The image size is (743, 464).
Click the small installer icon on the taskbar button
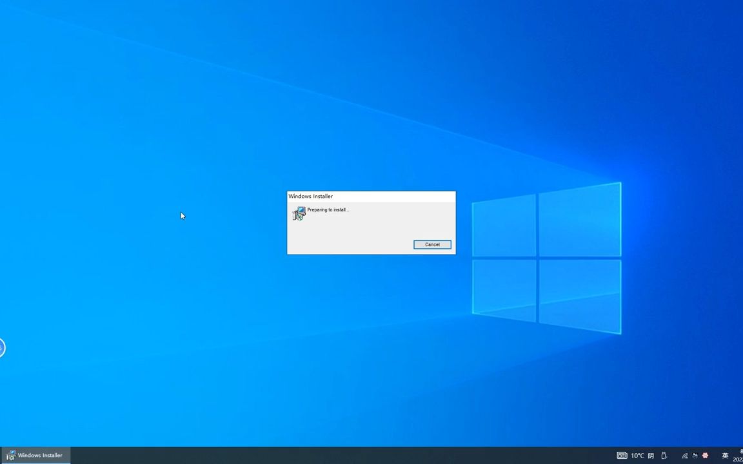coord(11,455)
